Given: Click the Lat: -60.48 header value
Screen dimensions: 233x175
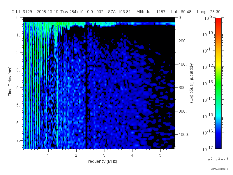Looking at the screenshot, I should coord(181,12).
